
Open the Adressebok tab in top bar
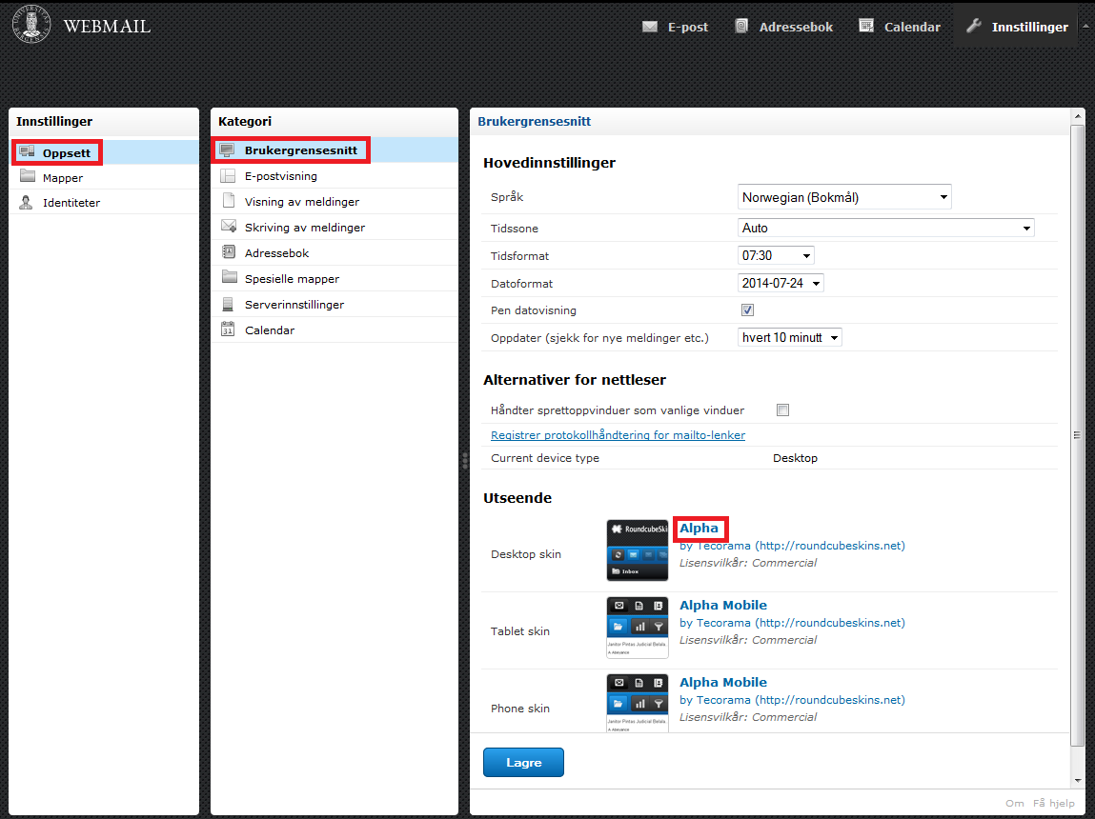783,27
